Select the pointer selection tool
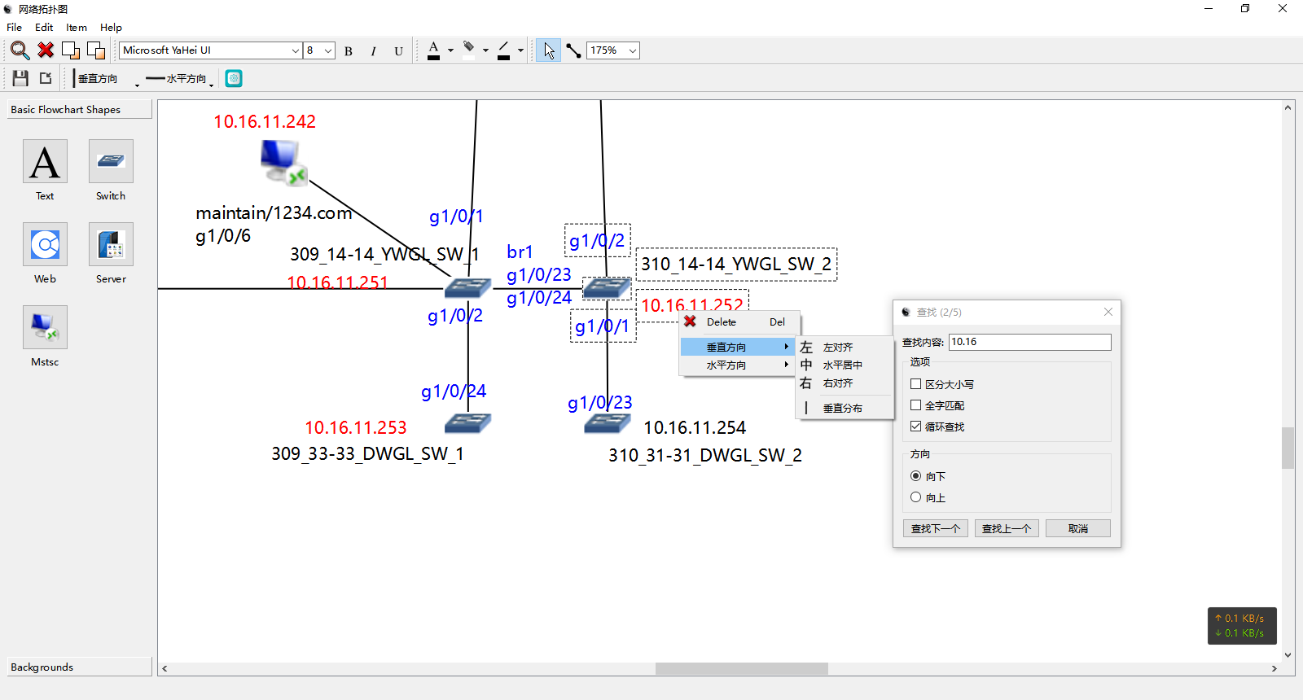The height and width of the screenshot is (700, 1303). (x=549, y=50)
